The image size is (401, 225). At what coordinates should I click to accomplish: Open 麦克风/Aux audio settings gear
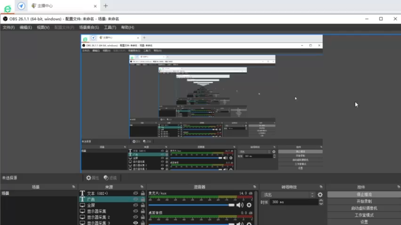click(249, 205)
